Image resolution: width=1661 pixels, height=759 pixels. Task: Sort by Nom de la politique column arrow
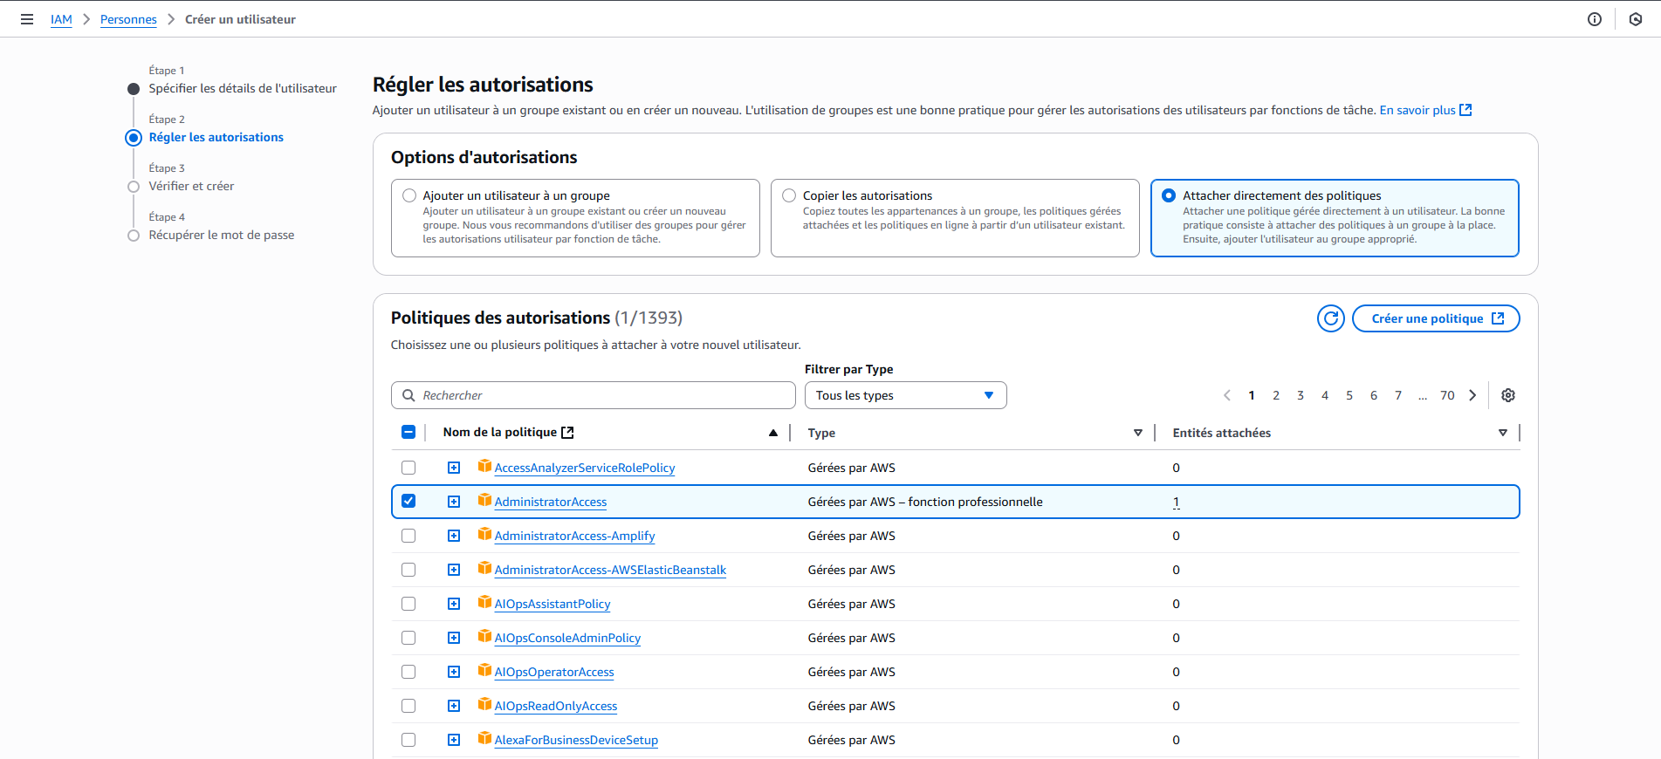(x=773, y=433)
